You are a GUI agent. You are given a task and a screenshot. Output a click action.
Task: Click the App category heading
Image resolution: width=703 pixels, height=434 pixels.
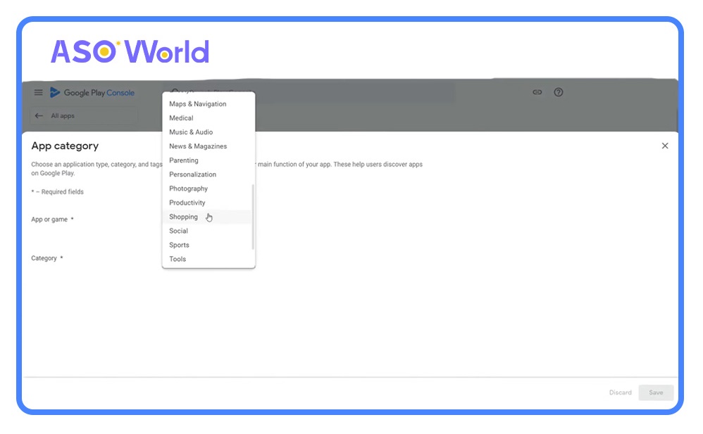click(x=65, y=146)
